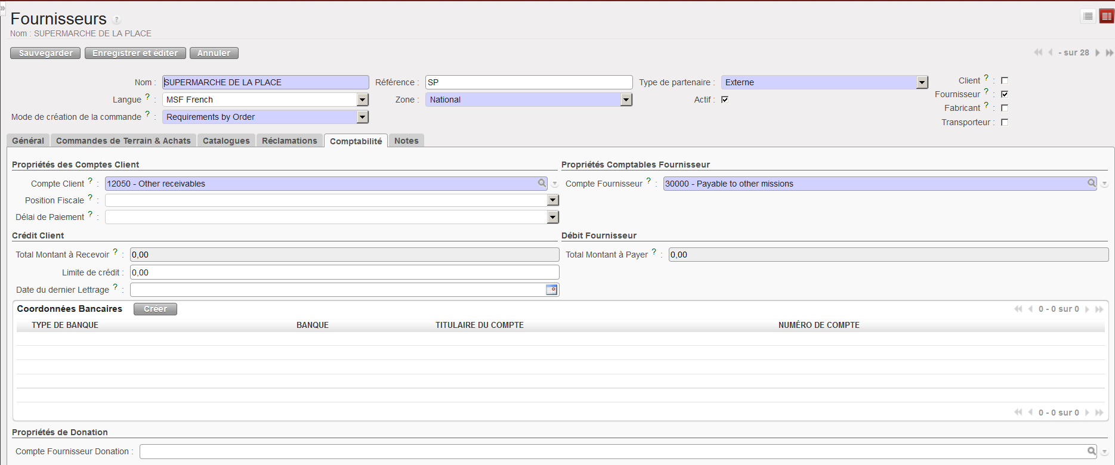Switch to the Catalogues tab
This screenshot has height=465, width=1115.
[x=226, y=141]
